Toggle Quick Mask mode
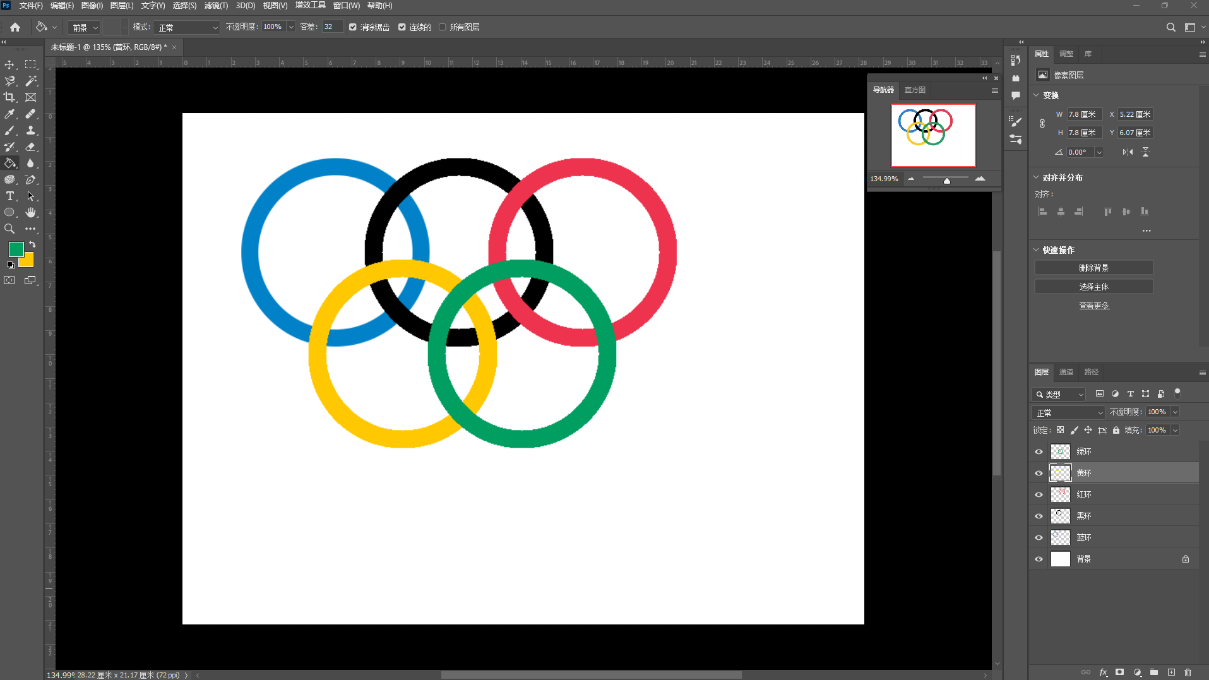Screen dimensions: 1209x680 click(9, 280)
